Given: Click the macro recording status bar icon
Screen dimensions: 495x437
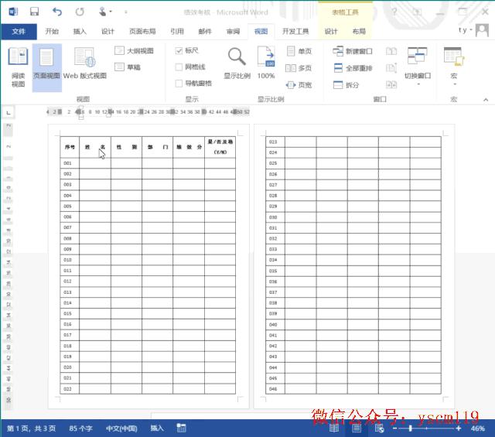Looking at the screenshot, I should [x=181, y=428].
